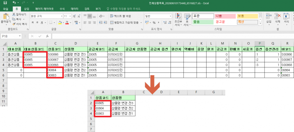Image resolution: width=294 pixels, height=132 pixels.
Task: Open the Customize Quick Access Toolbar dropdown
Action: [x=33, y=3]
